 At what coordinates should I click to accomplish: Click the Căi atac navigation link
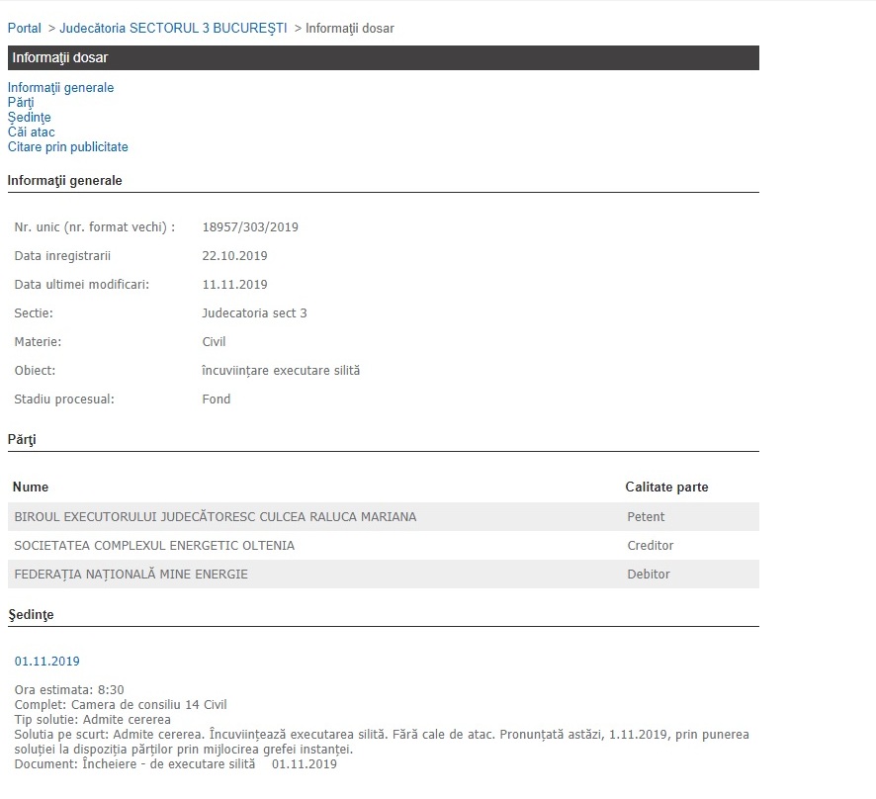31,133
